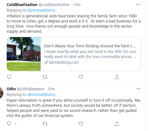Open ColdBlueFeather's profile via display name
149x131 pixels.
click(22, 5)
